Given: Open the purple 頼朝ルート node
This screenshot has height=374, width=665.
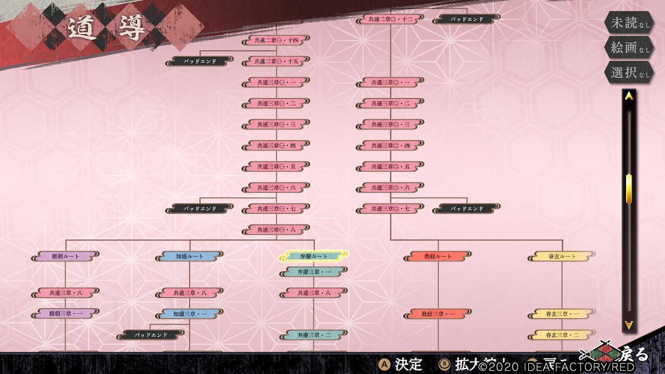Looking at the screenshot, I should (65, 256).
